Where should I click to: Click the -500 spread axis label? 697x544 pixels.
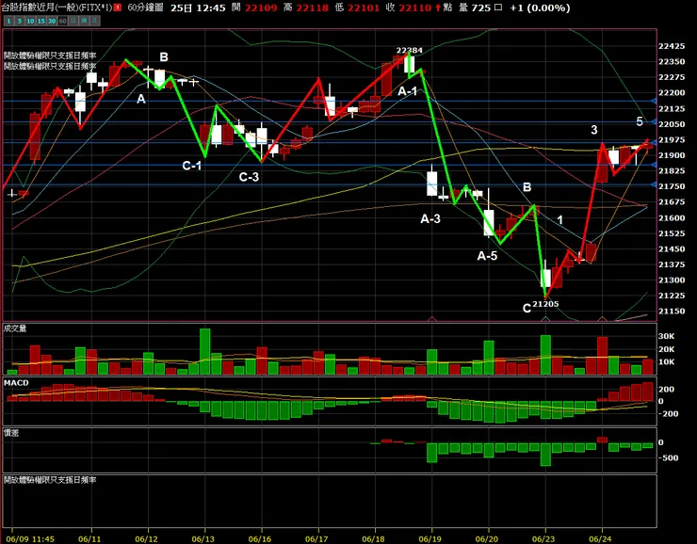[669, 457]
